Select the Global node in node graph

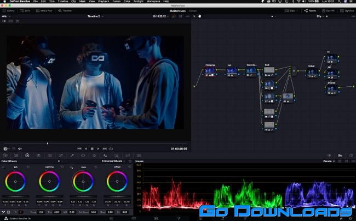click(x=311, y=71)
